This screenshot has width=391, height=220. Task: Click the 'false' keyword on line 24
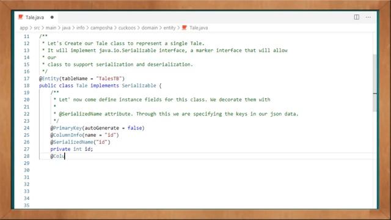click(x=134, y=128)
